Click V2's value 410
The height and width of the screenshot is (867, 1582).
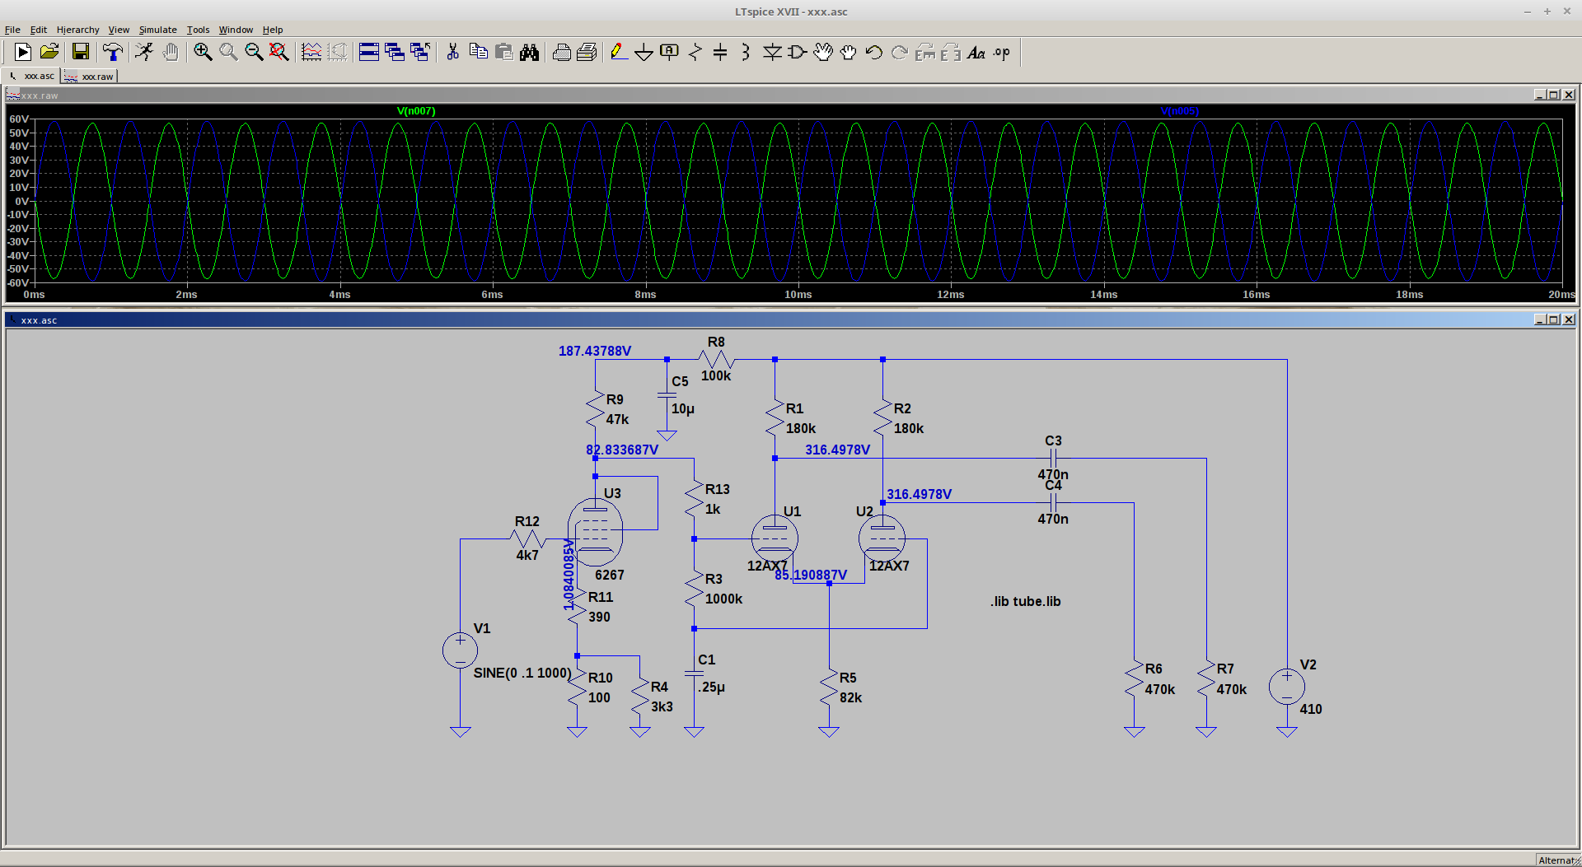pyautogui.click(x=1311, y=709)
